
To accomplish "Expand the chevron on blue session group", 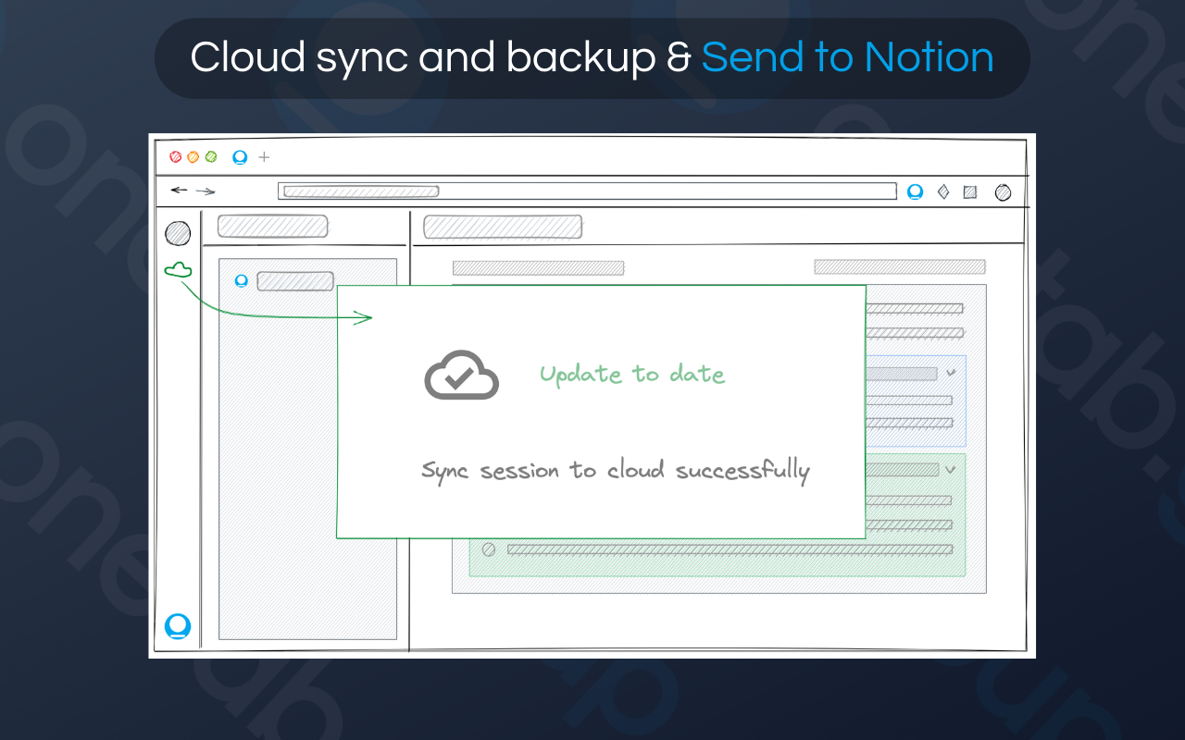I will click(951, 373).
